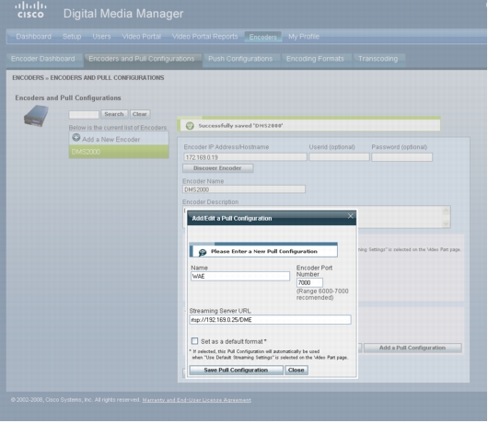Open Warranty and End-User License Agreement link
The height and width of the screenshot is (423, 488).
coord(197,400)
